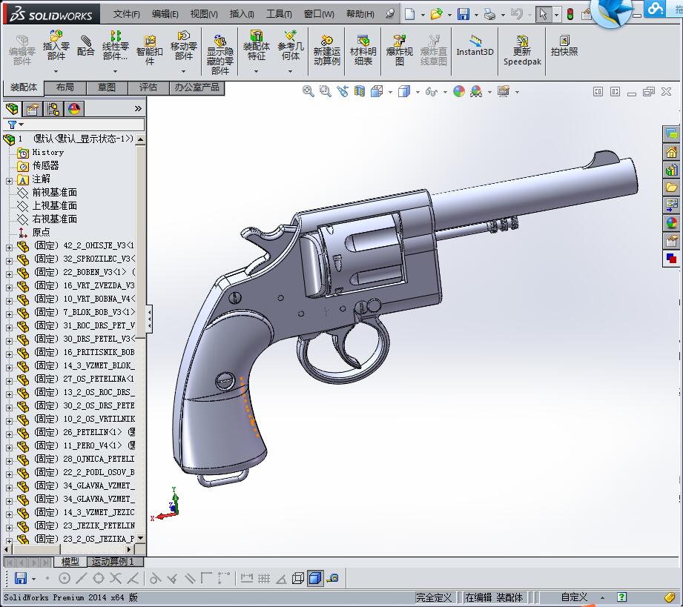Select the 配合 (Mate) tool
The width and height of the screenshot is (683, 607).
(85, 46)
